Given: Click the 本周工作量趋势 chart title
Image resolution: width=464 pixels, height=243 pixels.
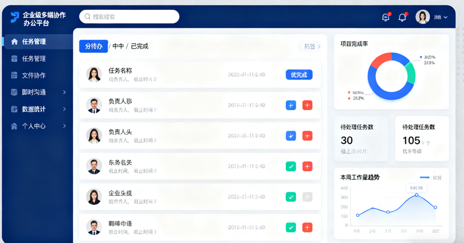Looking at the screenshot, I should point(360,177).
